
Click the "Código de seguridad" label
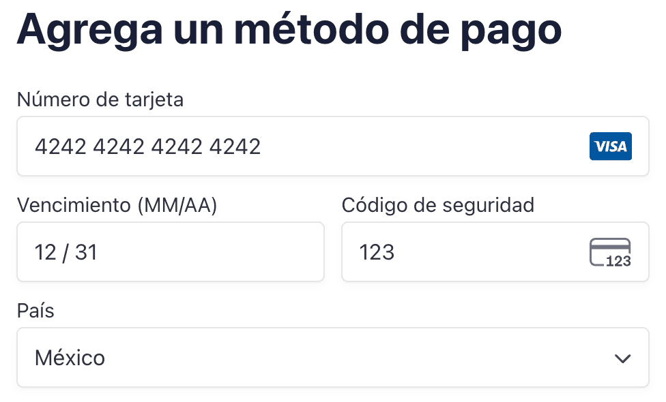pyautogui.click(x=437, y=205)
